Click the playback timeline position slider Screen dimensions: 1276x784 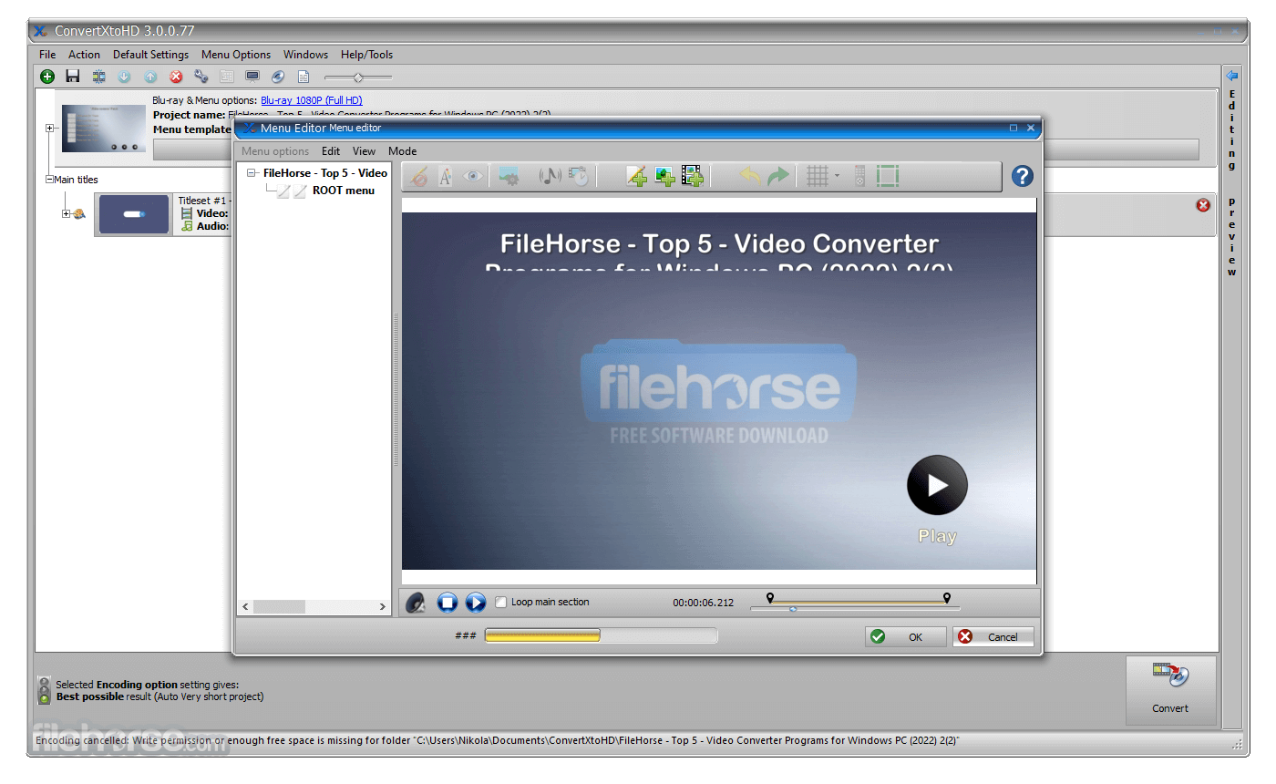[793, 609]
